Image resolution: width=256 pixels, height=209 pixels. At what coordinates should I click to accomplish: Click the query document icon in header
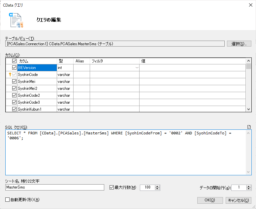click(x=16, y=20)
